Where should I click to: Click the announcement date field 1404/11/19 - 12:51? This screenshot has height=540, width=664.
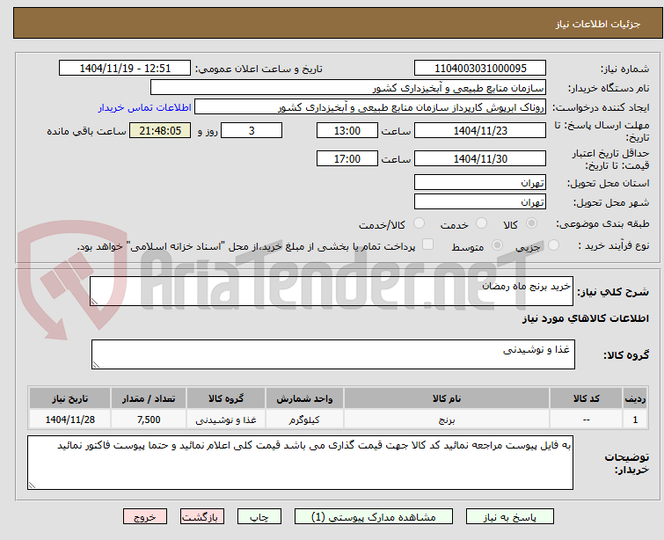coord(125,69)
